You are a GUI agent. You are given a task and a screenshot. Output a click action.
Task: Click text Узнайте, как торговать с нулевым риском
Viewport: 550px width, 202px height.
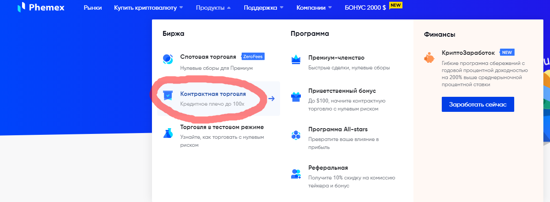click(222, 141)
